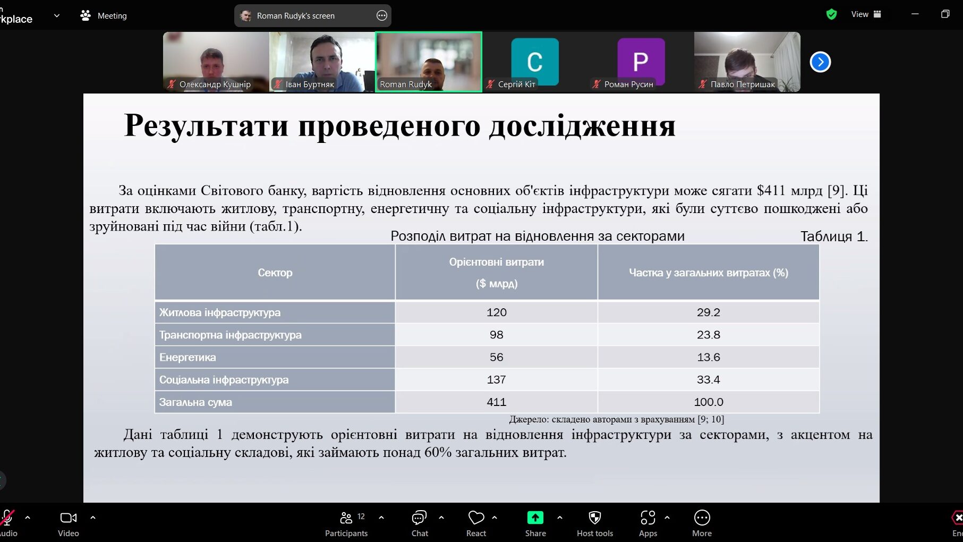Click the green Share screen button

pos(535,523)
